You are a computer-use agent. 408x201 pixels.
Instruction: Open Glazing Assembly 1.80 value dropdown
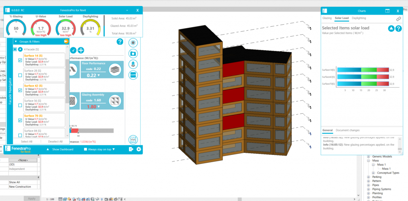[x=93, y=107]
